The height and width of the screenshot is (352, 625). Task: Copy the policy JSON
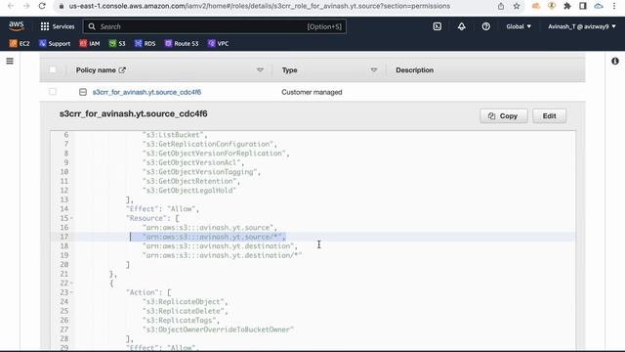[504, 115]
